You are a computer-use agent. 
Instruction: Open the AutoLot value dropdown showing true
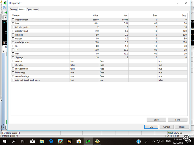84,61
